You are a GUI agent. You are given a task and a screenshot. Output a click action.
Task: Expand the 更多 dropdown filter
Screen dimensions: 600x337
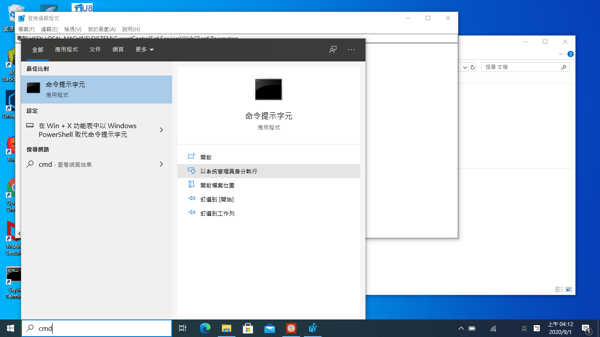click(x=145, y=50)
